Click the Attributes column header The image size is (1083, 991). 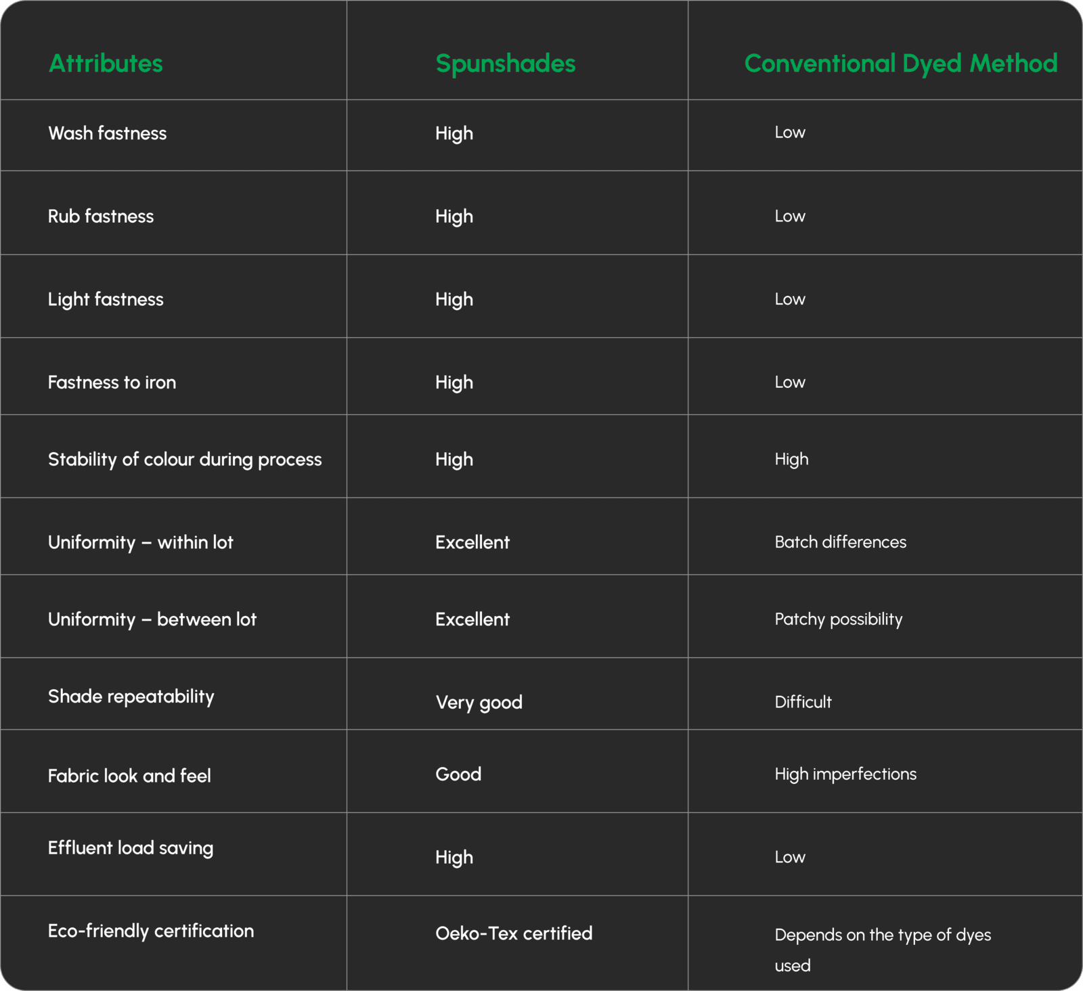tap(106, 64)
